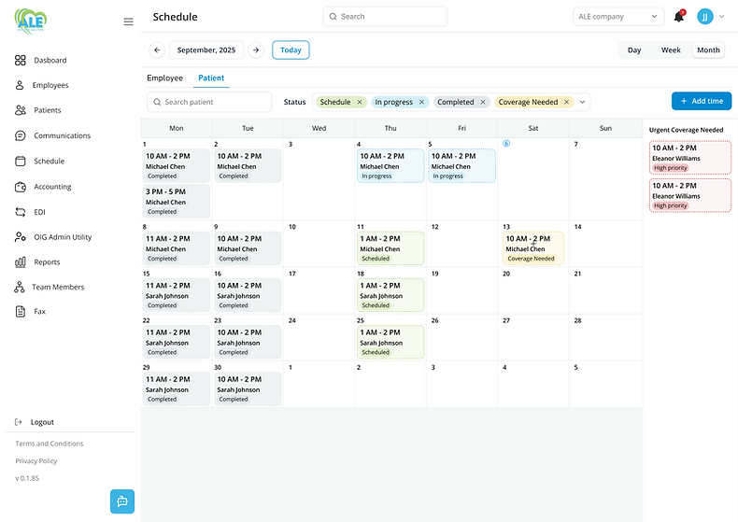Open Sept 4 In progress shift card
The width and height of the screenshot is (738, 522).
[x=390, y=165]
